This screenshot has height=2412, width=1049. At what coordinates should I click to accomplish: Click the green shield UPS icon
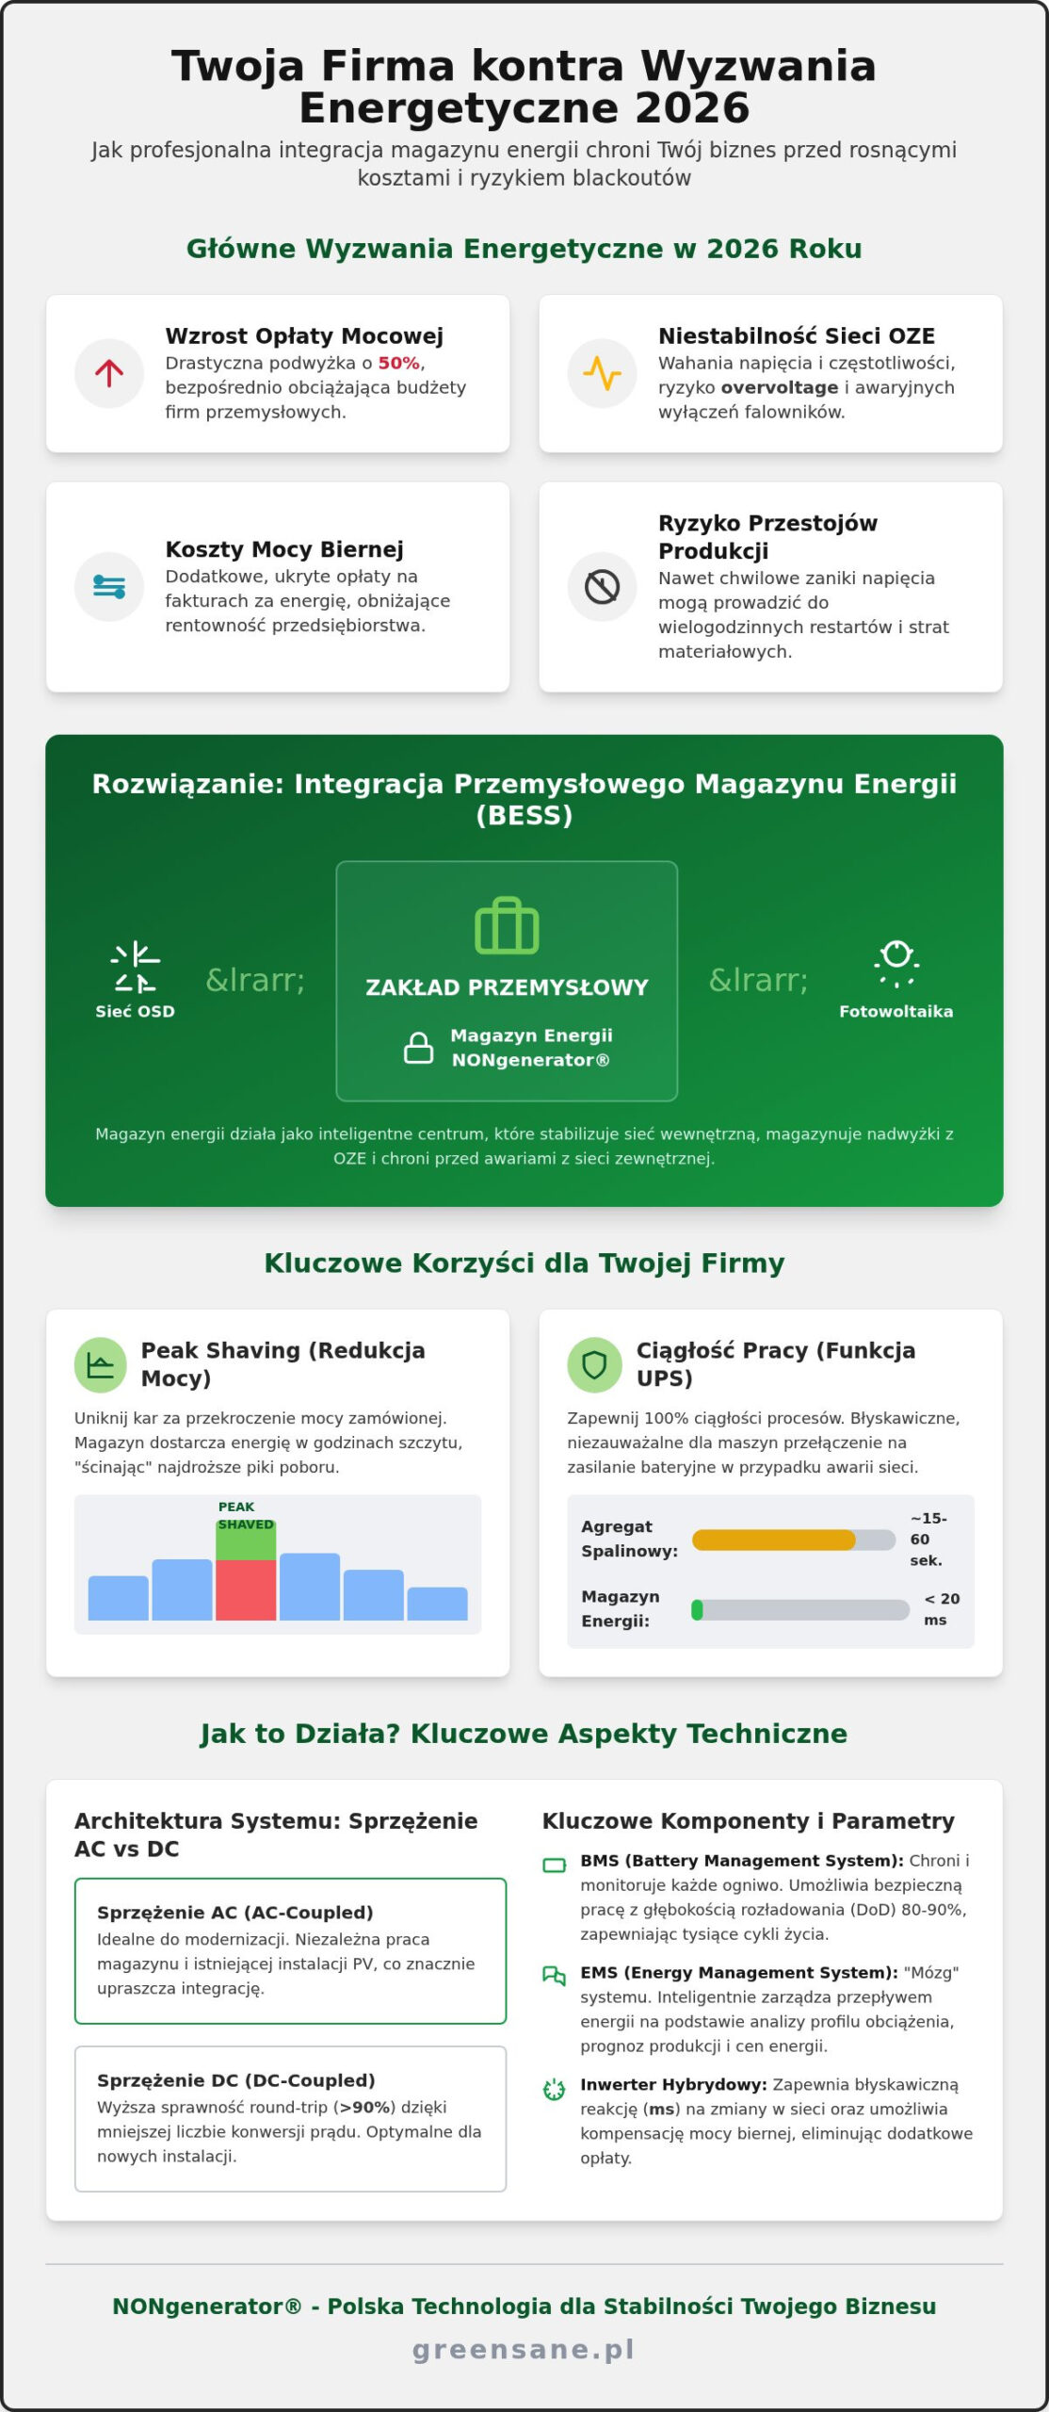pyautogui.click(x=594, y=1365)
